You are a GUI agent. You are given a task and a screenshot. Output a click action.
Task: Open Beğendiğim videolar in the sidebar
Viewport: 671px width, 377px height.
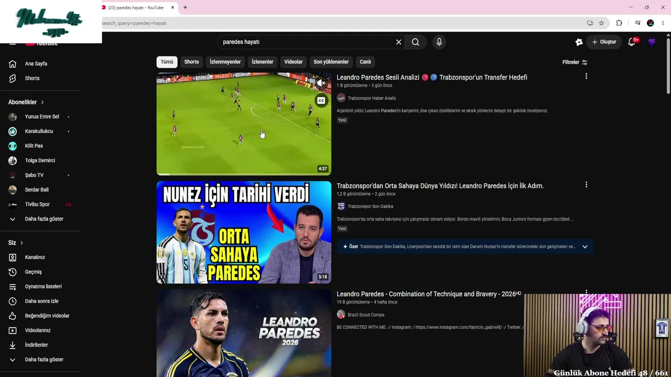[x=47, y=316]
